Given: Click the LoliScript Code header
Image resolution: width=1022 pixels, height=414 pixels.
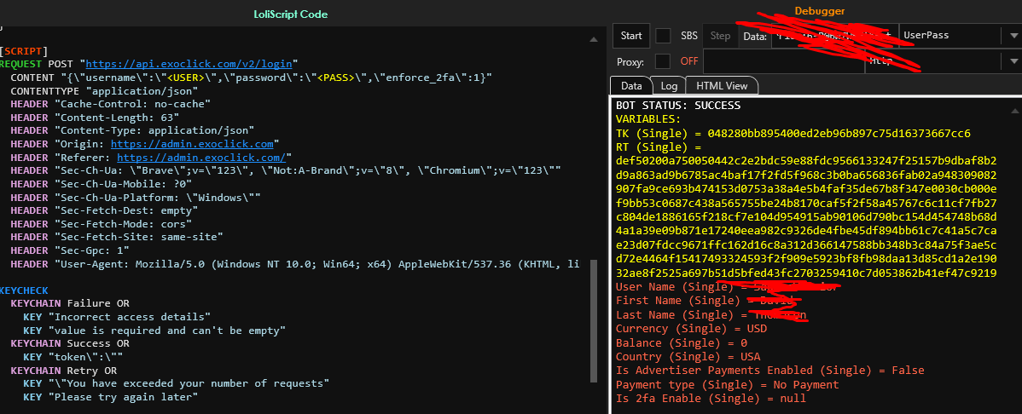Looking at the screenshot, I should [x=290, y=14].
